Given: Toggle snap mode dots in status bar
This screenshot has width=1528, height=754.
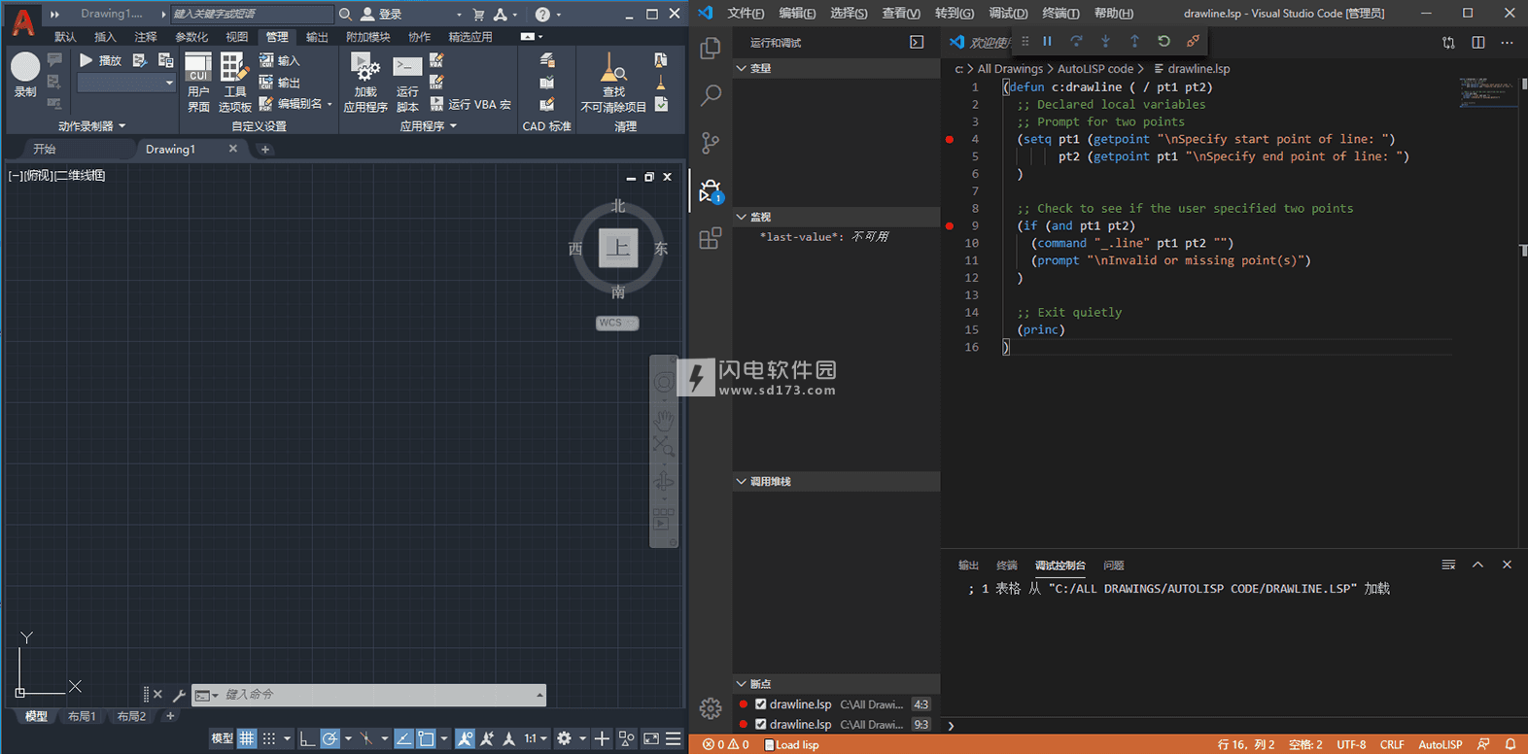Looking at the screenshot, I should point(269,738).
